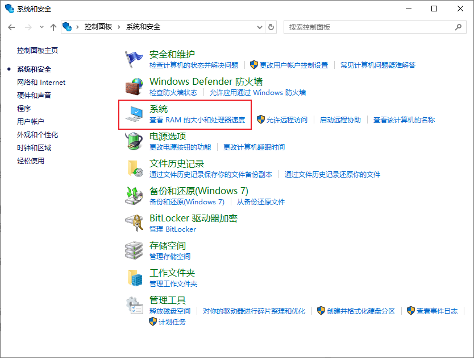Select 控制面板 in the breadcrumb
474x358 pixels.
click(x=98, y=27)
